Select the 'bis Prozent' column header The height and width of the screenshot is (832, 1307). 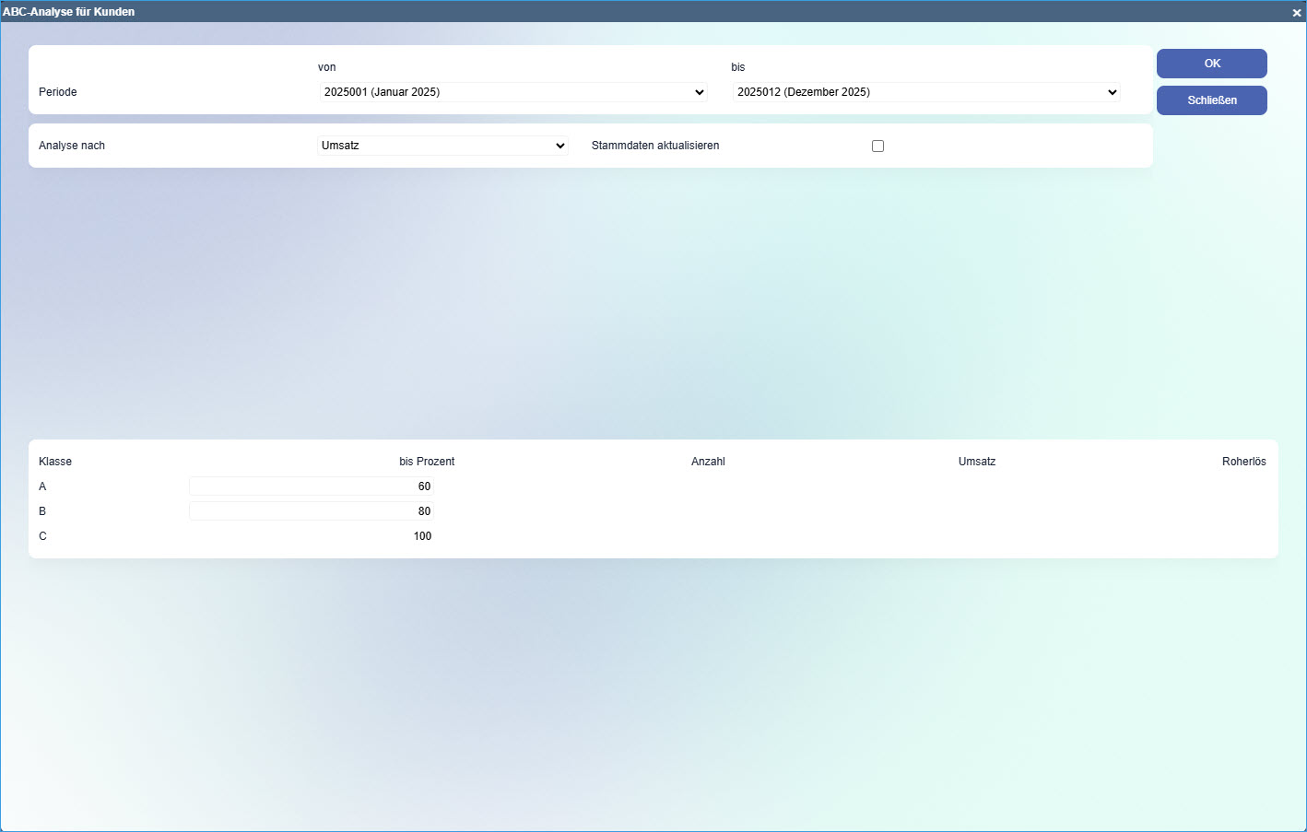427,462
